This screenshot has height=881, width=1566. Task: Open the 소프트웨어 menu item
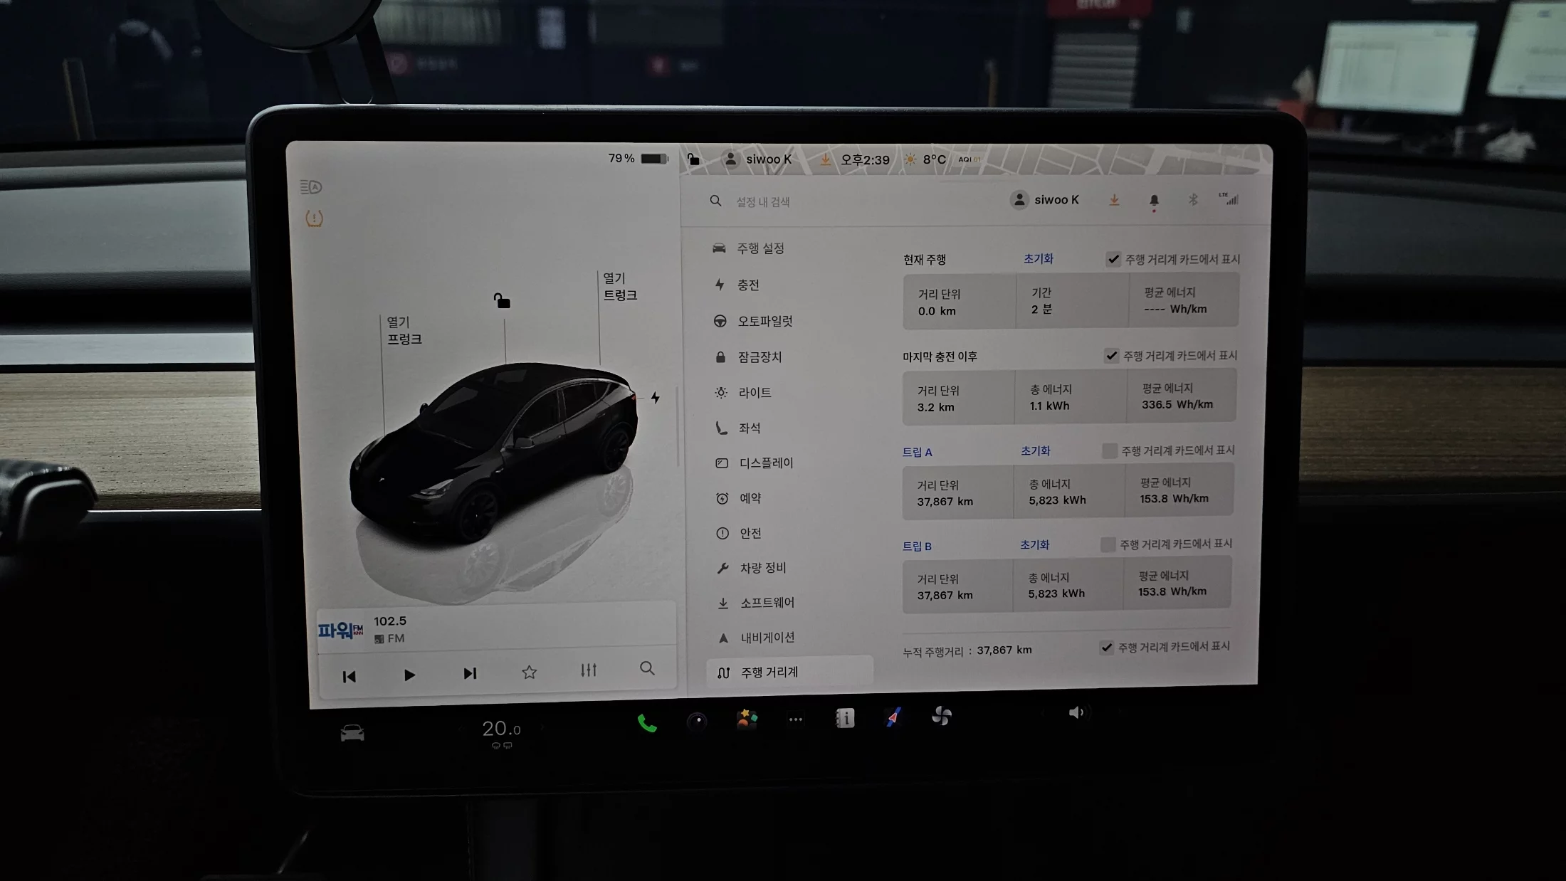coord(767,603)
